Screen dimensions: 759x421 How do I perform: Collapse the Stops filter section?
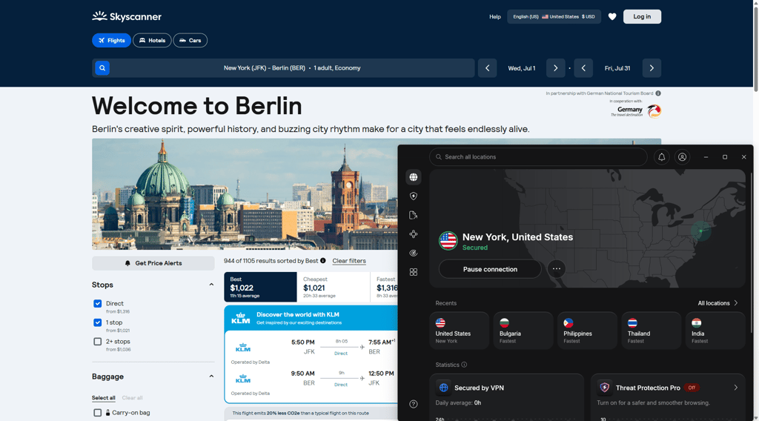(x=211, y=285)
